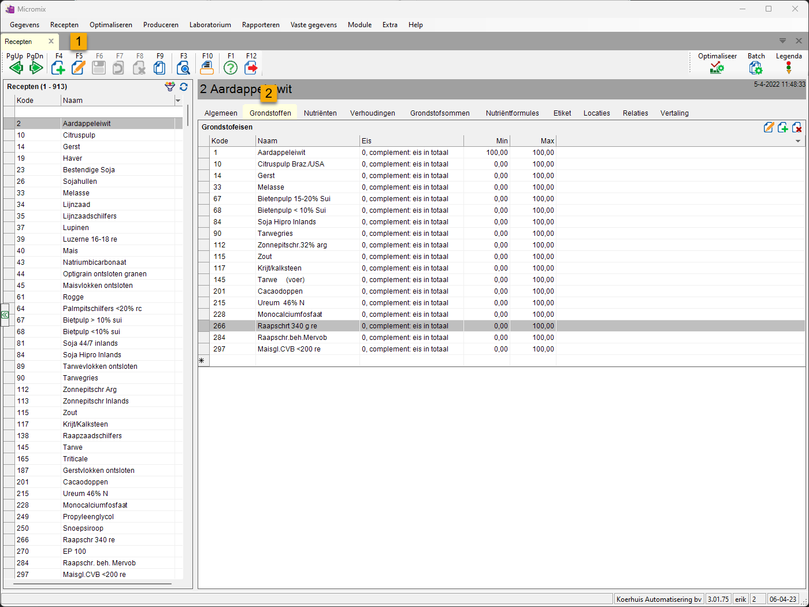Show the Legenda traffic light
The height and width of the screenshot is (607, 809).
(x=789, y=68)
